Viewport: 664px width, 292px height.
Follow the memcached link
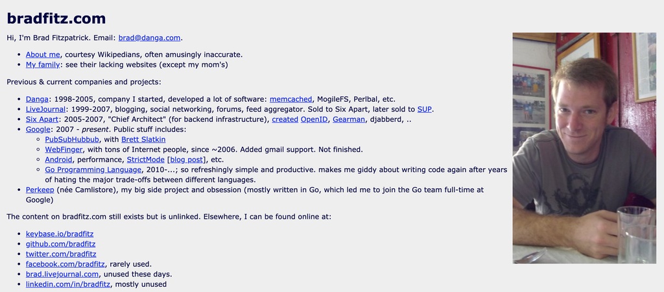[291, 99]
